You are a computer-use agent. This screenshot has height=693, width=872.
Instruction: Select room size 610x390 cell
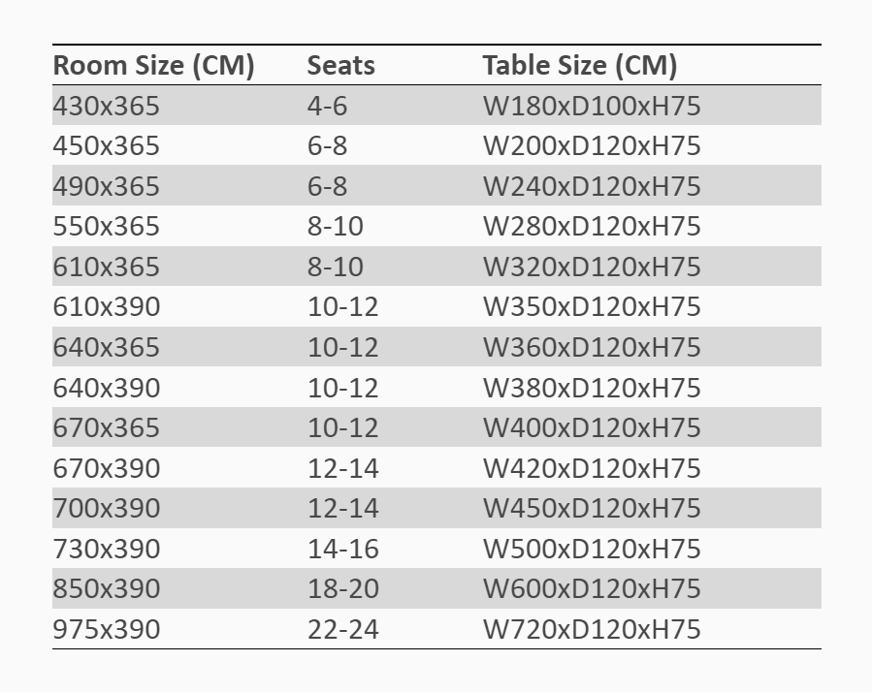pyautogui.click(x=106, y=307)
